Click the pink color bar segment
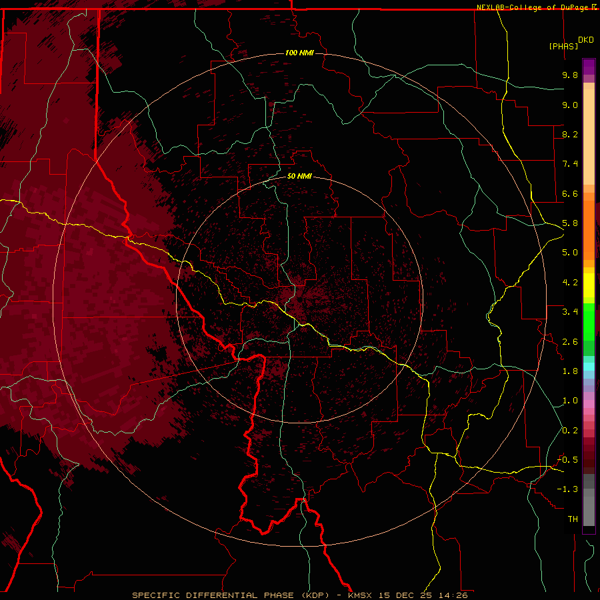600x600 pixels. coord(589,404)
